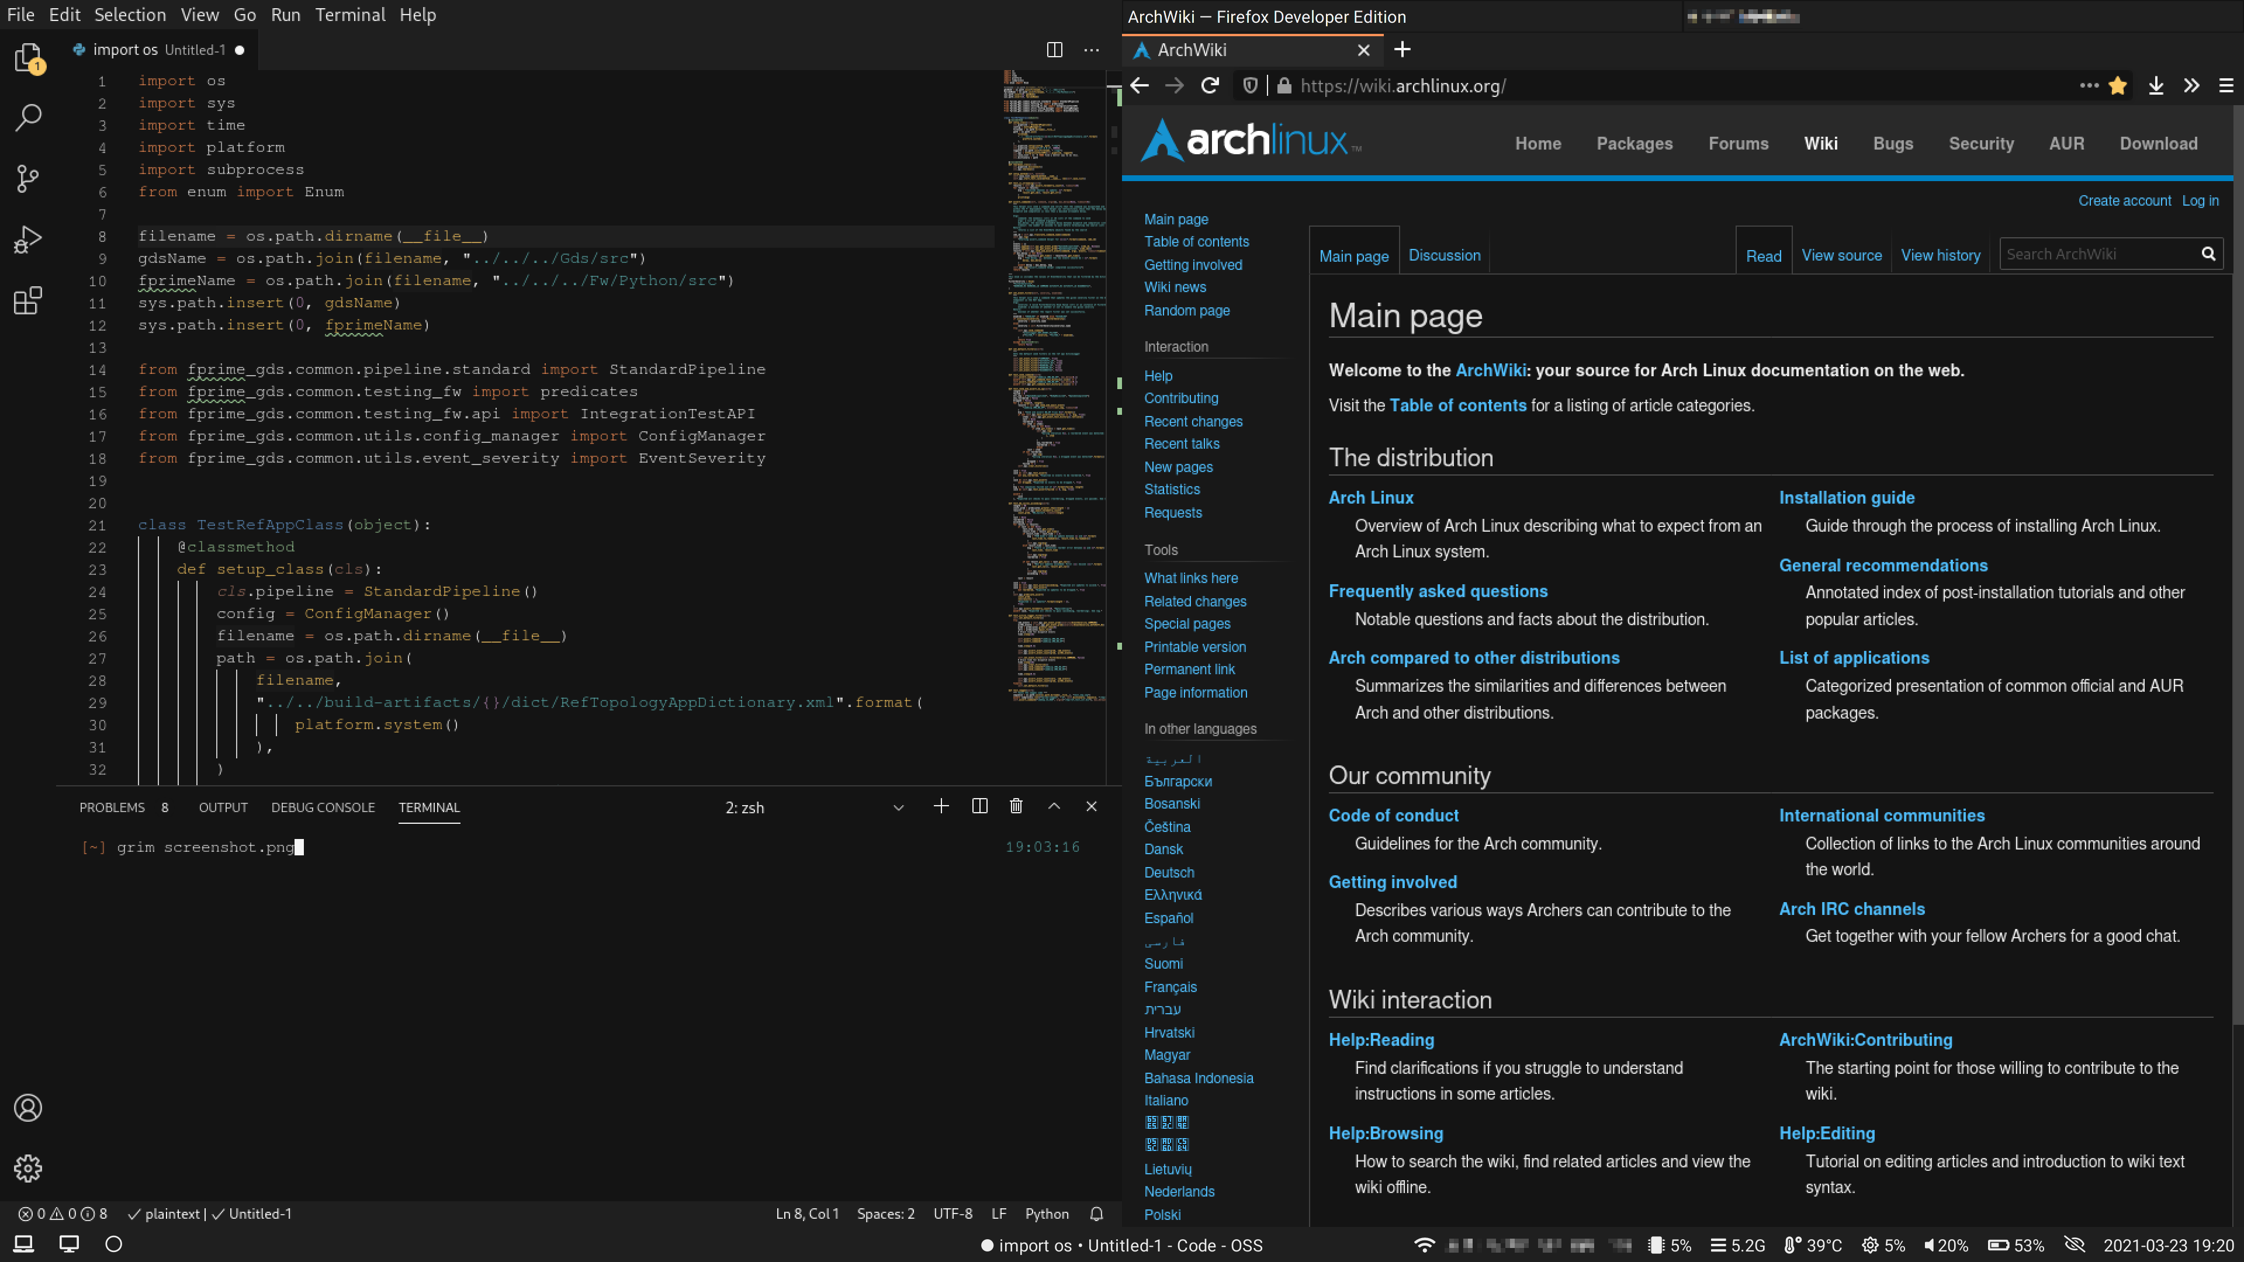Open the Accounts menu icon
The width and height of the screenshot is (2244, 1262).
[28, 1108]
